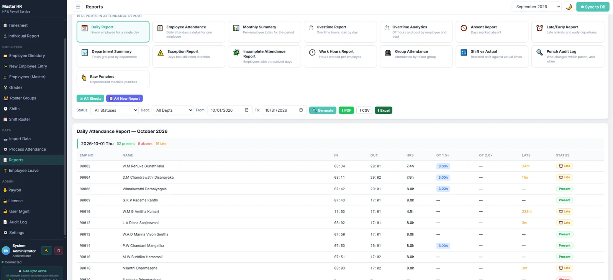Click the Exception Report warning icon
The height and width of the screenshot is (280, 613).
click(161, 53)
